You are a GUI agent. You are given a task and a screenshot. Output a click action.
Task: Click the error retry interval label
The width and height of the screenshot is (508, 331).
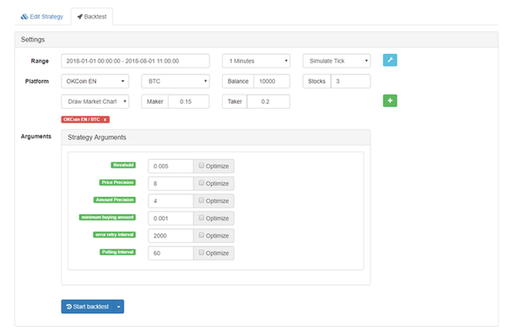coord(115,235)
